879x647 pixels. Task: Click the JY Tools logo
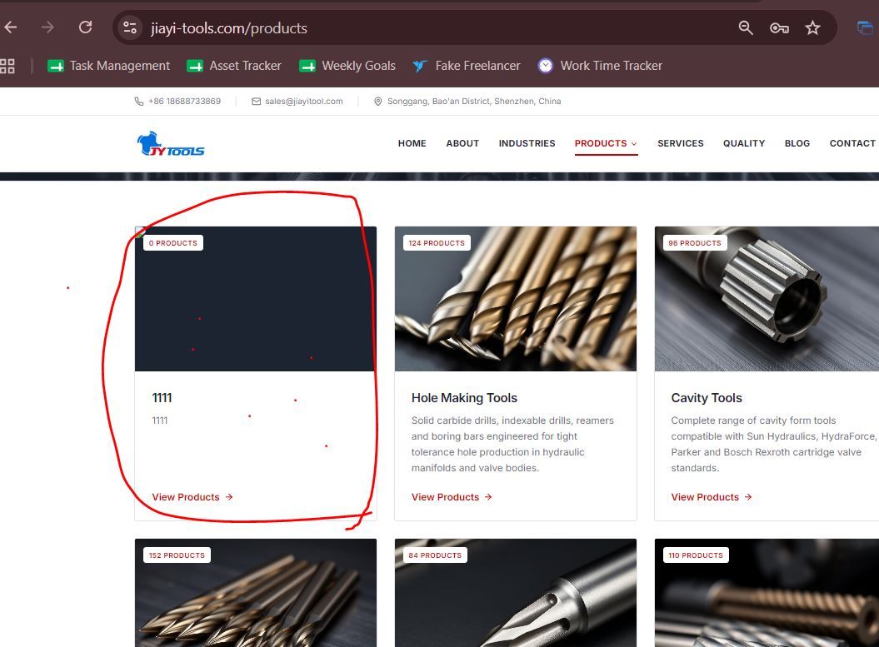coord(171,144)
